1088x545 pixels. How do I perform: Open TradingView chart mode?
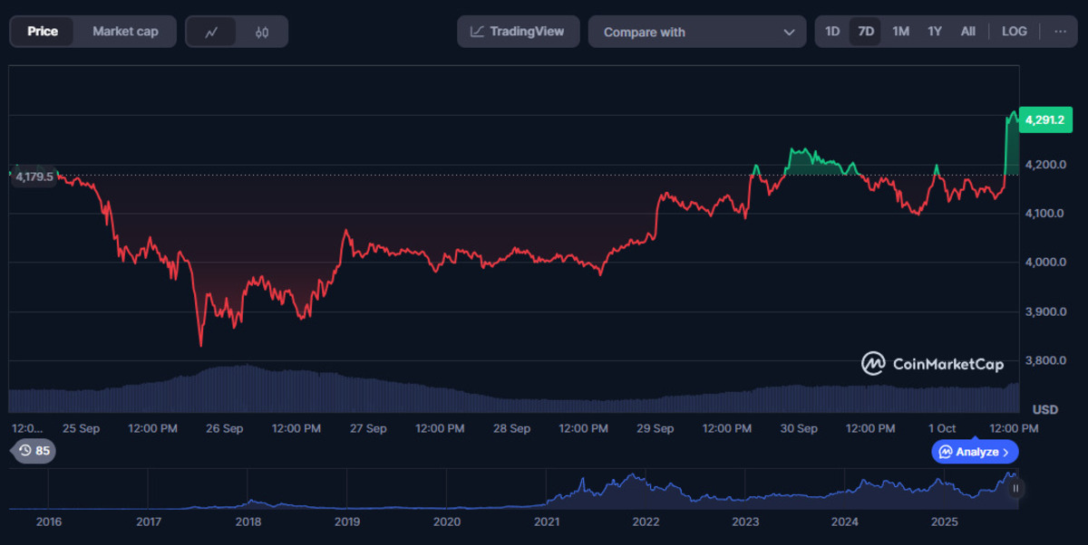pyautogui.click(x=517, y=32)
